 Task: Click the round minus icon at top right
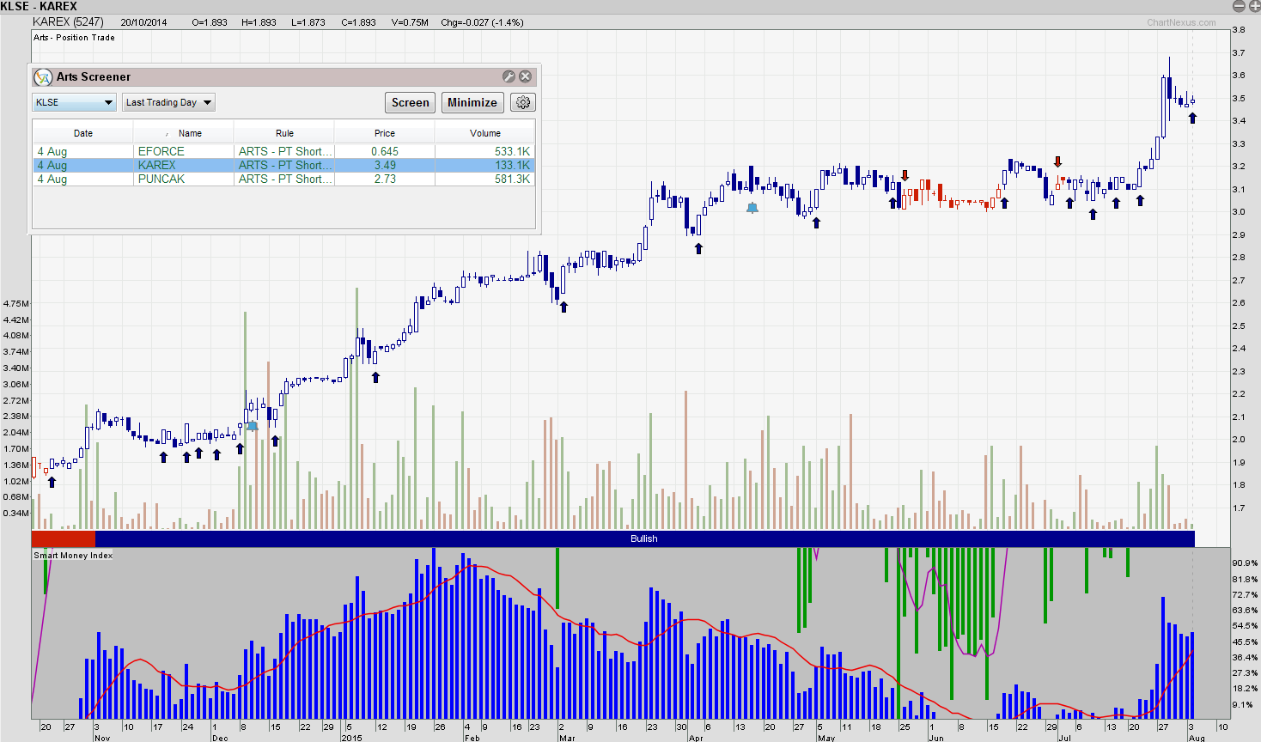1240,6
